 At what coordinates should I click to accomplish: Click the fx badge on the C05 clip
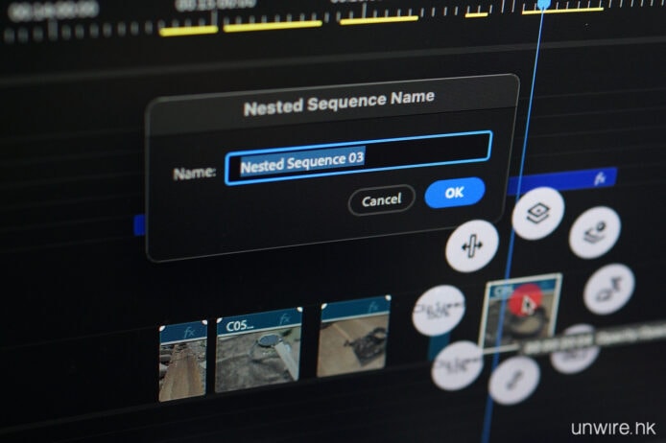tap(284, 317)
